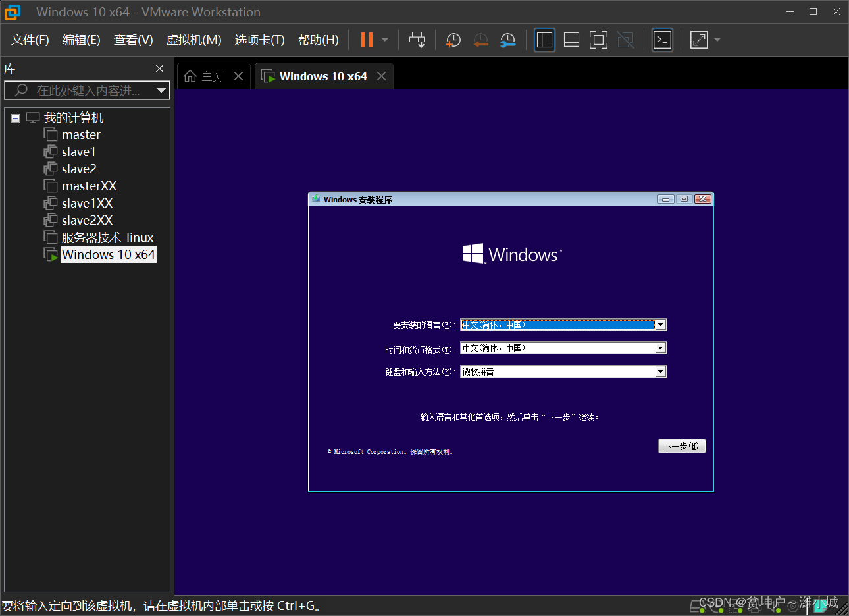
Task: Click the slave1 VM icon
Action: click(51, 152)
